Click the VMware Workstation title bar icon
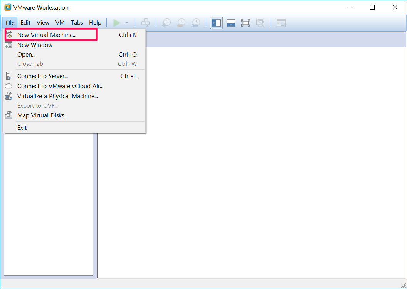 tap(8, 7)
